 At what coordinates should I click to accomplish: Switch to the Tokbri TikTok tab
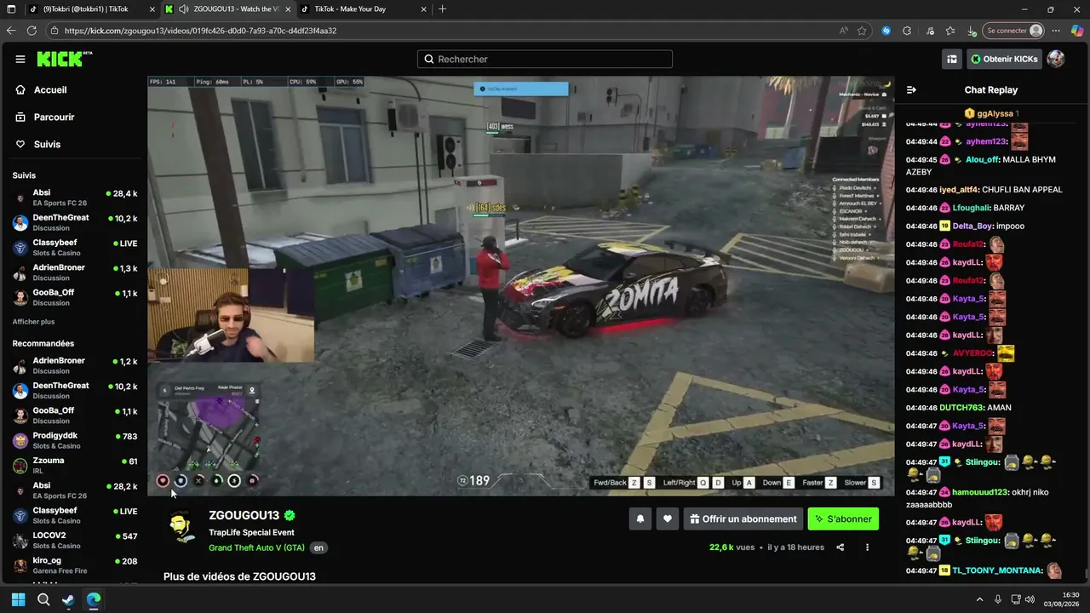pyautogui.click(x=91, y=9)
